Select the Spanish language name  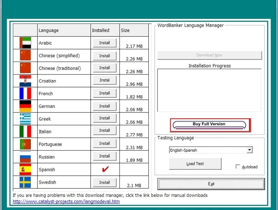click(47, 170)
